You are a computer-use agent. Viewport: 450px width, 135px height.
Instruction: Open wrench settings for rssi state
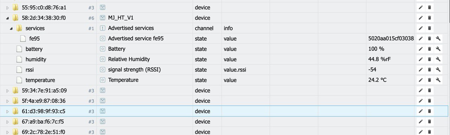[438, 70]
